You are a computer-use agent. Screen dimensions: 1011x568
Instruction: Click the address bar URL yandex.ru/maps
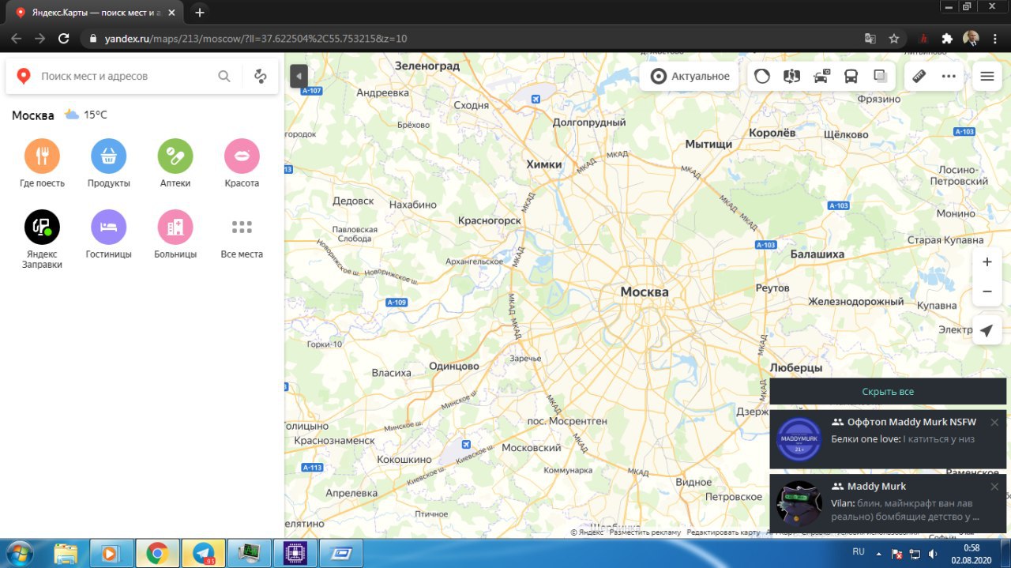(x=256, y=38)
